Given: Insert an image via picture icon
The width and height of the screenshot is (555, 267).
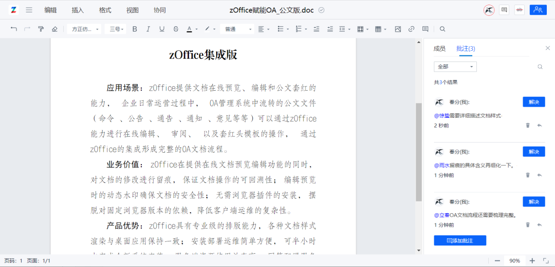Looking at the screenshot, I should [x=398, y=29].
